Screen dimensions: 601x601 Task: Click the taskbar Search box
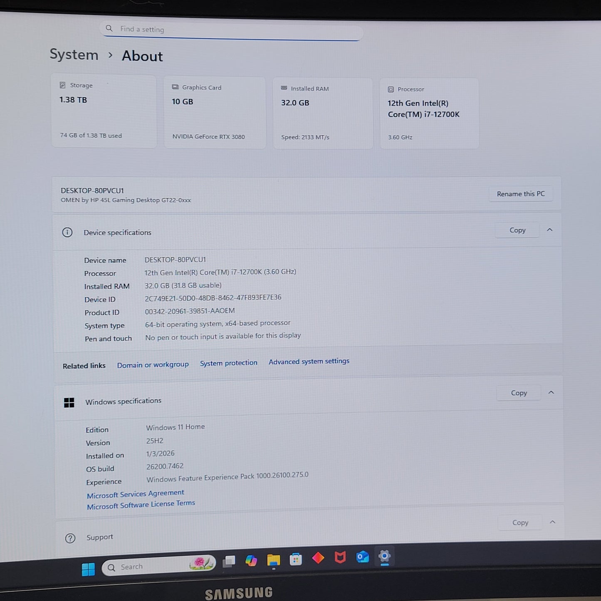[158, 566]
